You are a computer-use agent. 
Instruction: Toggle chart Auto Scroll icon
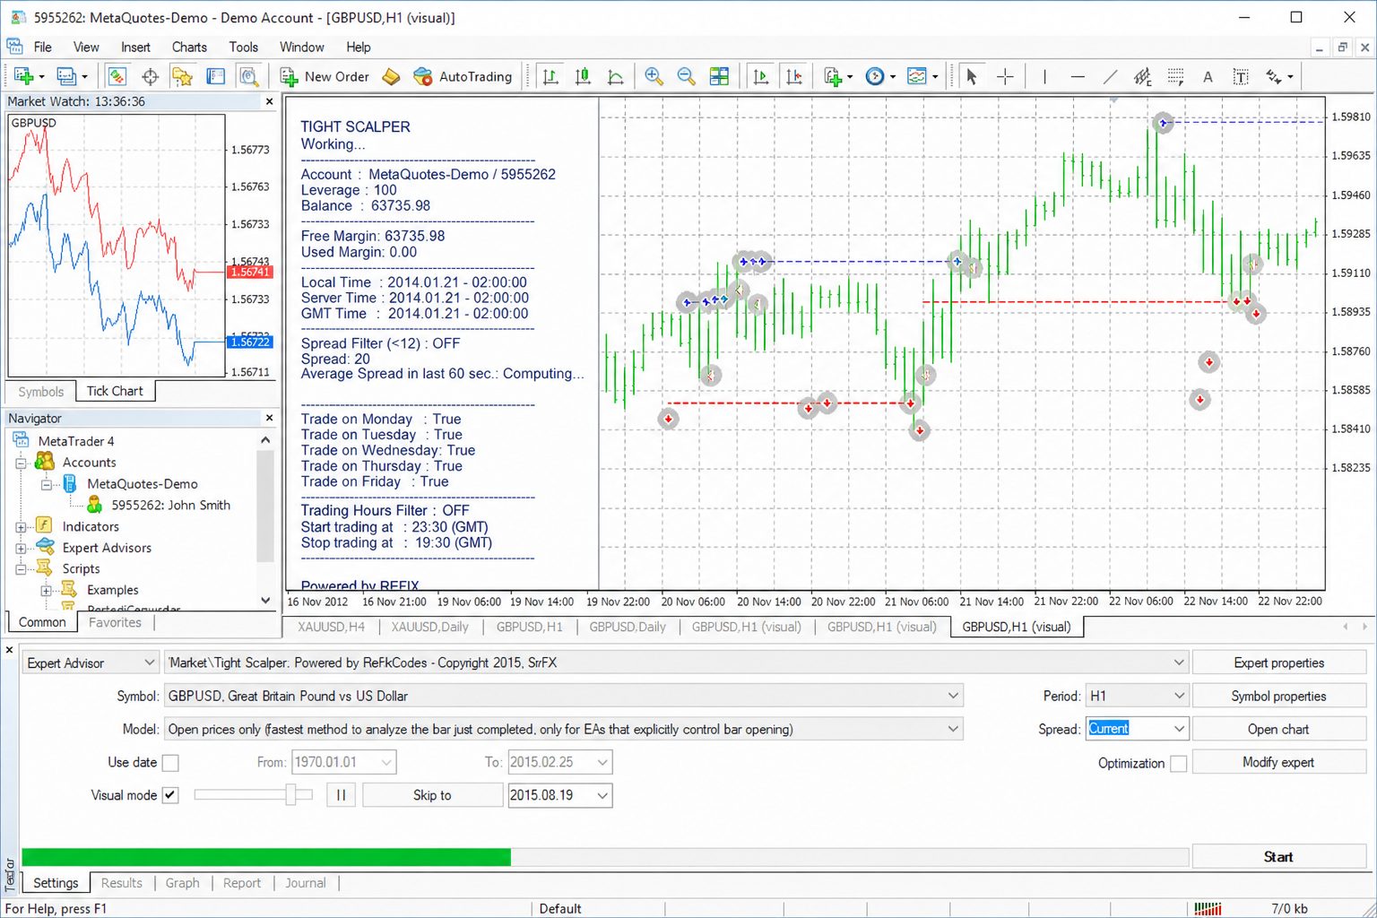(x=761, y=76)
